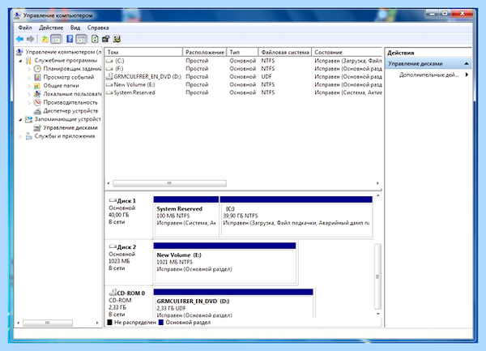Expand the Службы и приложения node

tap(20, 136)
